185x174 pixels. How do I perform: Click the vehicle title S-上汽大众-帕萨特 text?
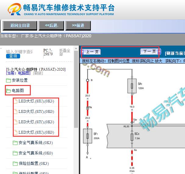36,69
